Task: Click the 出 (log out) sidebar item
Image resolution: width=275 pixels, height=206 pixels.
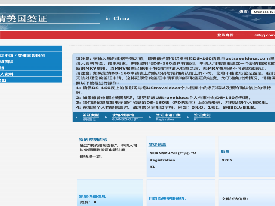Action: point(4,80)
